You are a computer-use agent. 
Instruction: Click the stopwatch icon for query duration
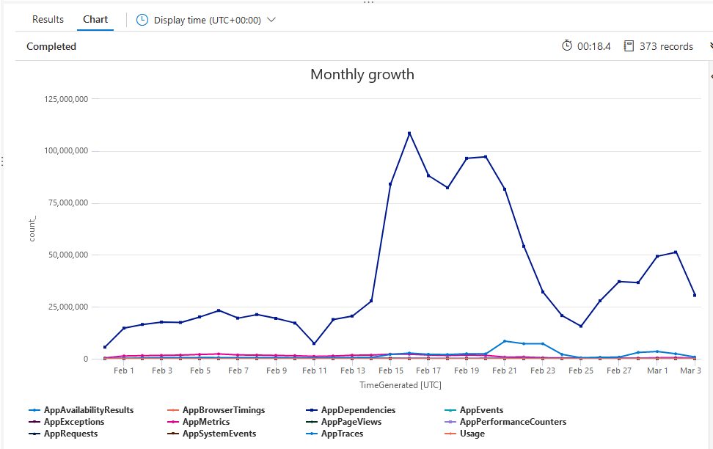(566, 46)
